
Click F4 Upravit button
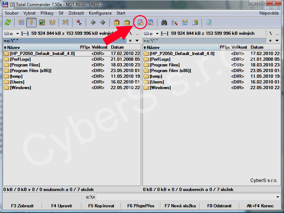point(61,206)
